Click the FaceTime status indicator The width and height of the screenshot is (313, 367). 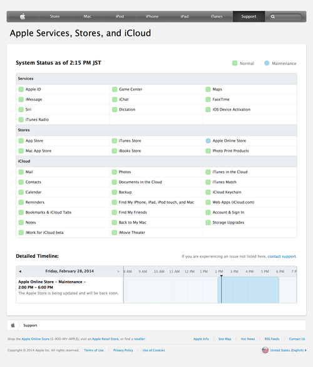208,99
